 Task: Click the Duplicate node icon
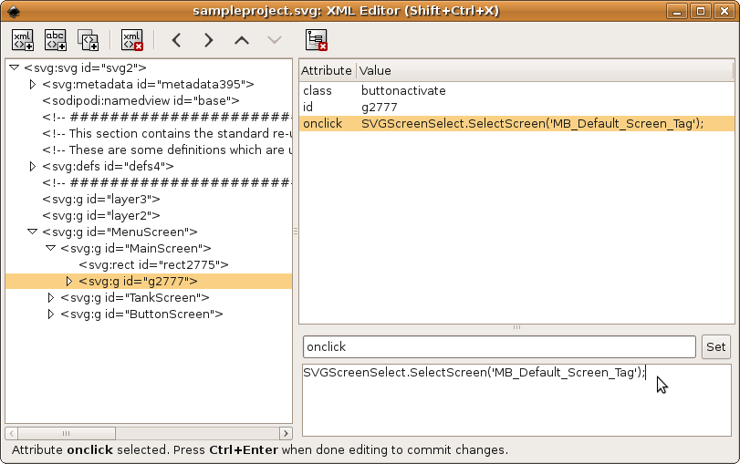point(88,40)
